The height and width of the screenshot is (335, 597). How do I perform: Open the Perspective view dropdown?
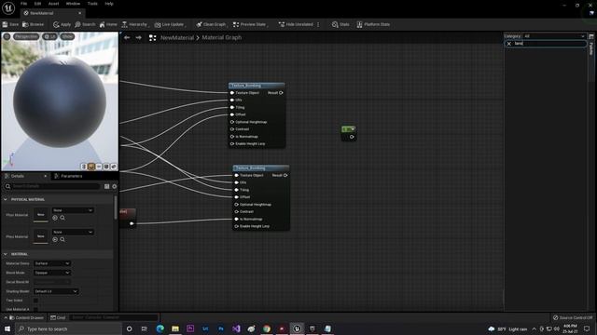26,36
